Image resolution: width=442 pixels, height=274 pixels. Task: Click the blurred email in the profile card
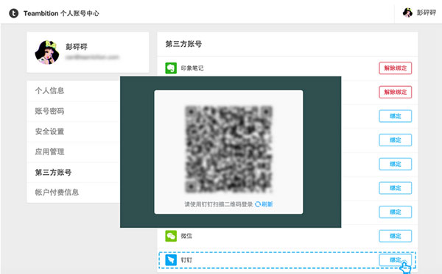click(x=92, y=57)
